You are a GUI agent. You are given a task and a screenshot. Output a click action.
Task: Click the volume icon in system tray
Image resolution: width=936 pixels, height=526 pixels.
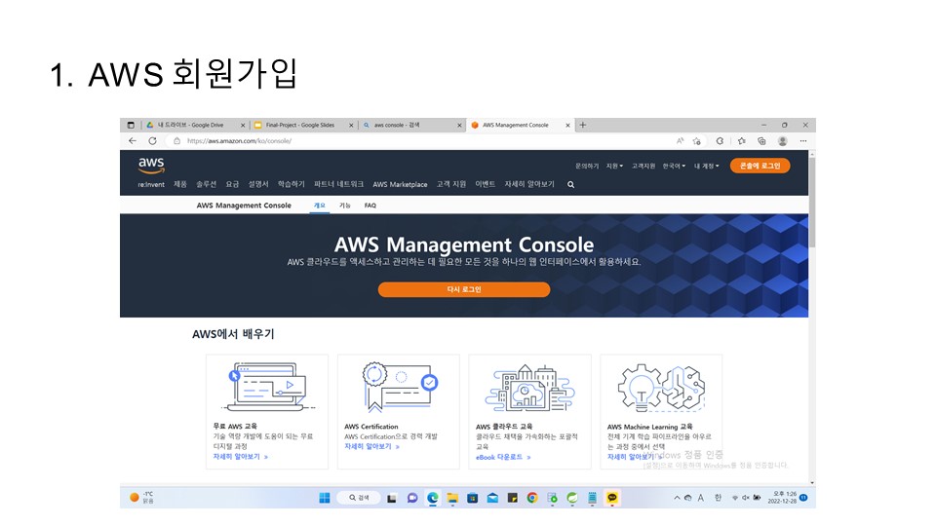(746, 498)
